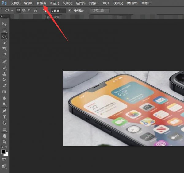Select the Clone Stamp tool

4,74
